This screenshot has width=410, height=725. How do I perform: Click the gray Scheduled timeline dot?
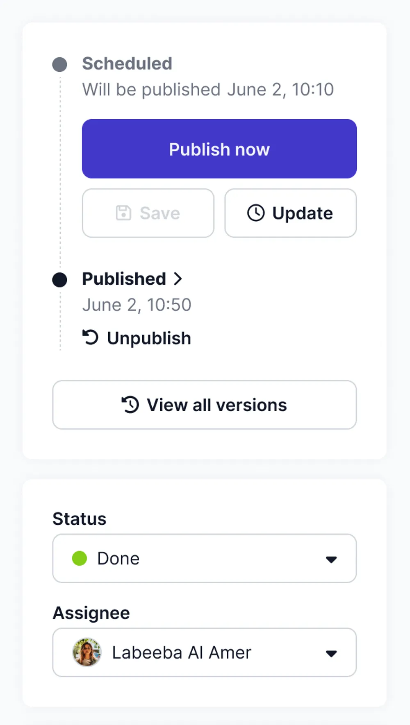[x=60, y=64]
